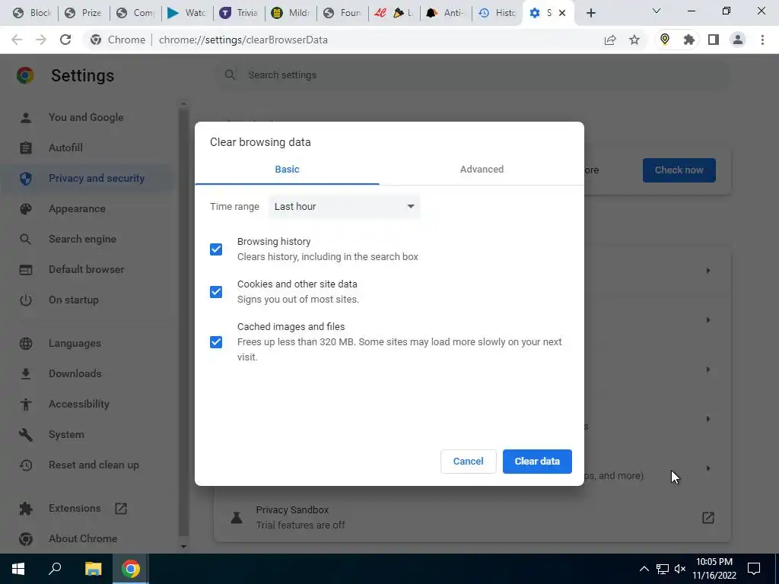779x584 pixels.
Task: Switch to the Mildr tab
Action: [291, 13]
